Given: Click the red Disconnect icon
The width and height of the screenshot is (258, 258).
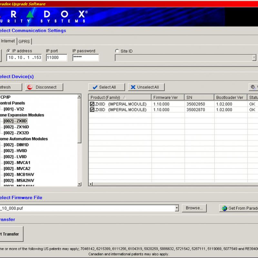Looking at the screenshot, I should 30,87.
